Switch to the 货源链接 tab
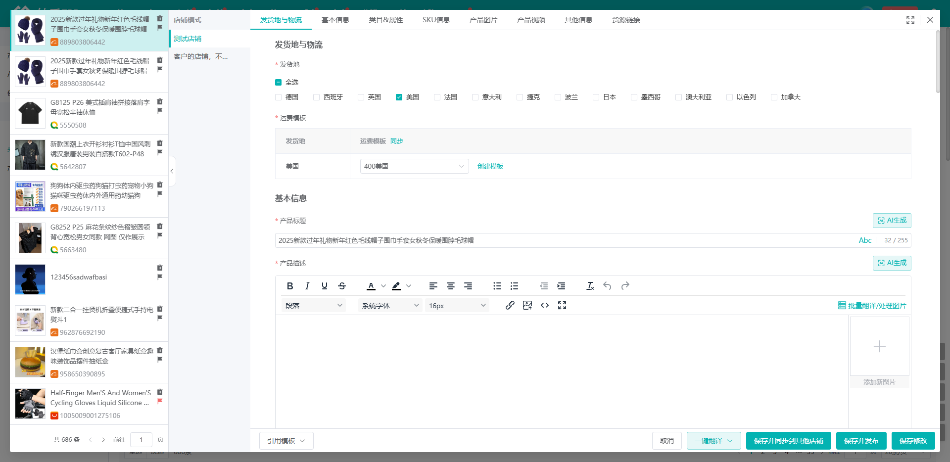This screenshot has height=462, width=950. point(626,20)
